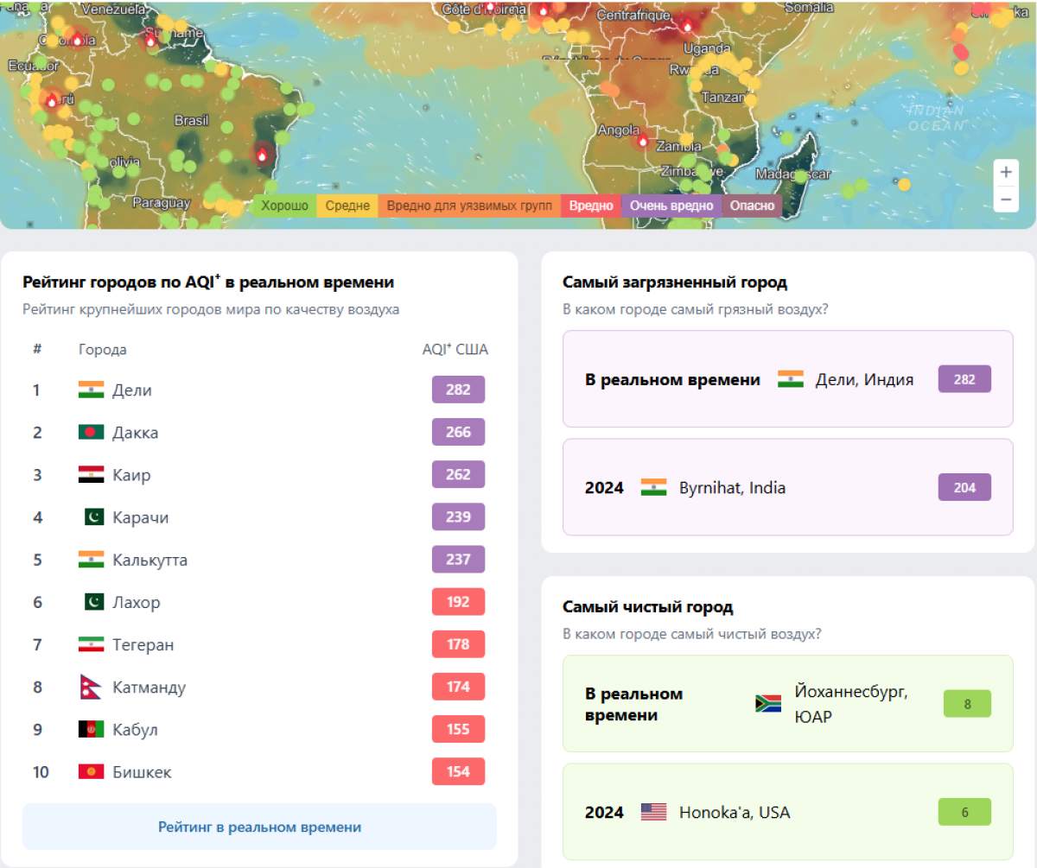
Task: Zoom in the map with plus button
Action: point(1006,173)
